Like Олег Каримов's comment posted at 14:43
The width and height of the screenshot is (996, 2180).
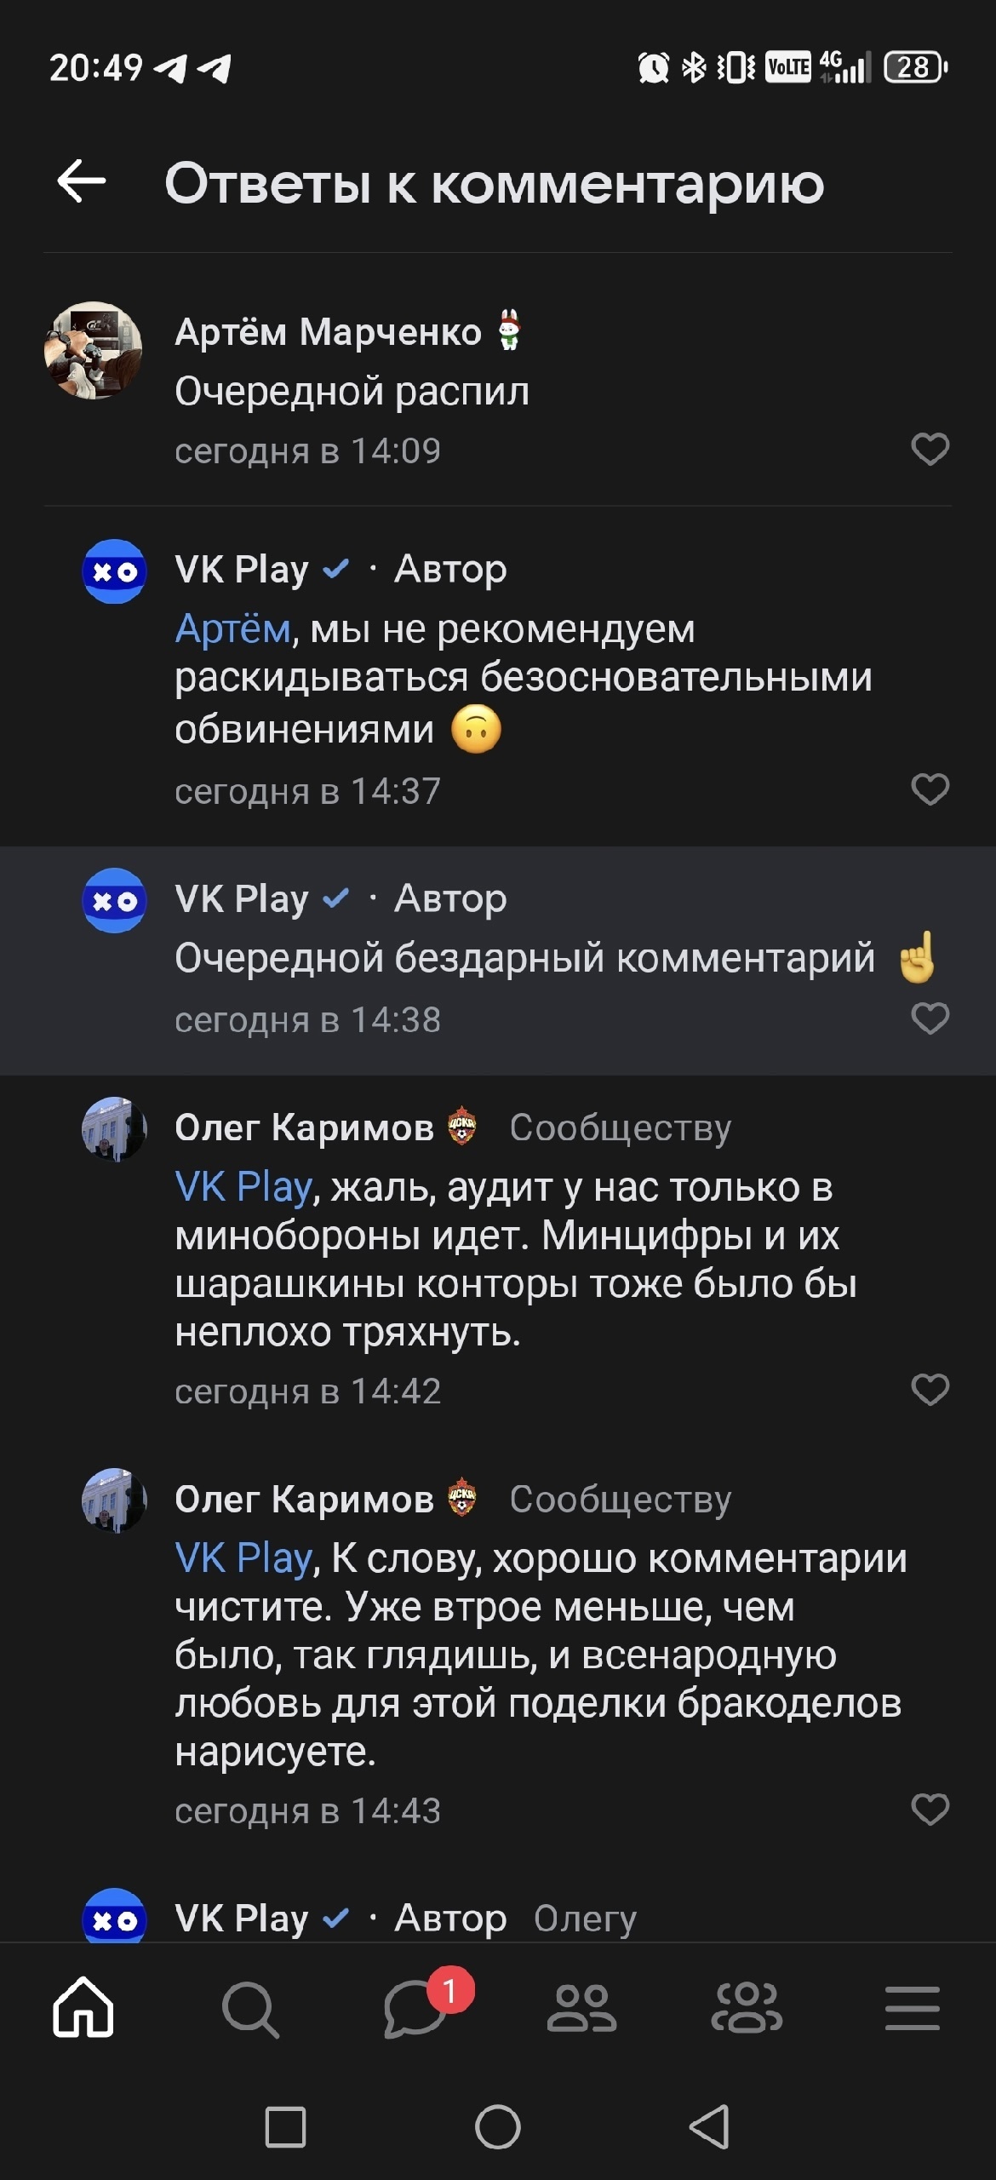pos(930,1810)
